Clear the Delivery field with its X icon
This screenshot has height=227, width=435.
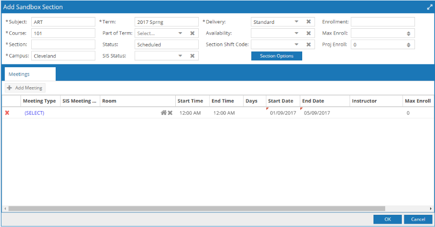(309, 21)
